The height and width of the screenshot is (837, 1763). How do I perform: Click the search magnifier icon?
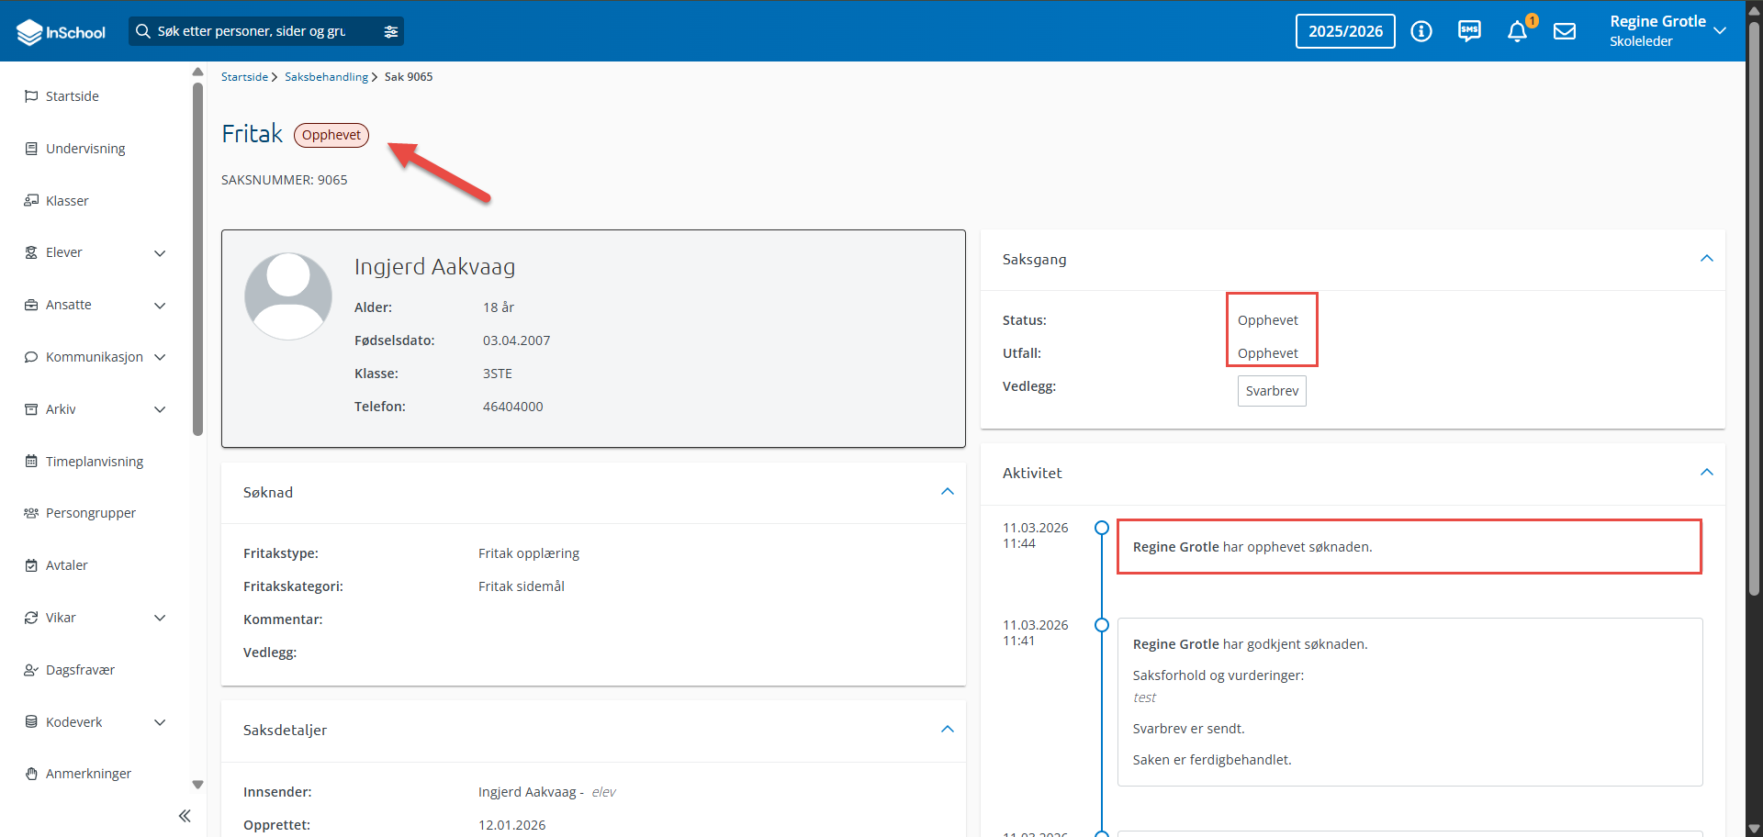(x=142, y=31)
